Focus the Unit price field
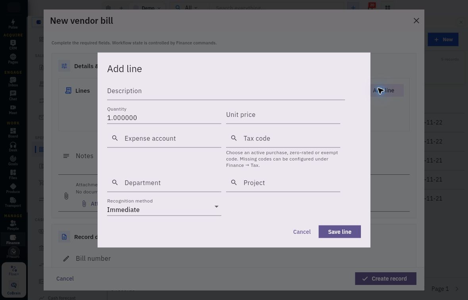The image size is (468, 300). point(283,115)
